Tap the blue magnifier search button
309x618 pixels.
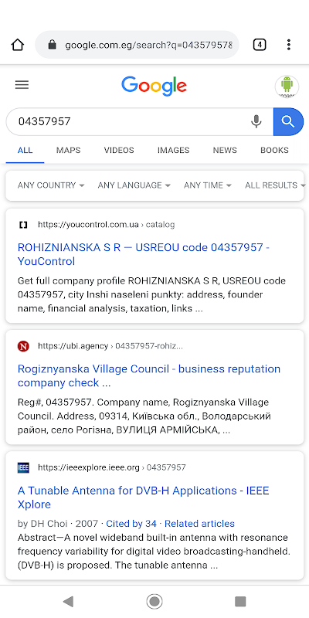tap(288, 121)
